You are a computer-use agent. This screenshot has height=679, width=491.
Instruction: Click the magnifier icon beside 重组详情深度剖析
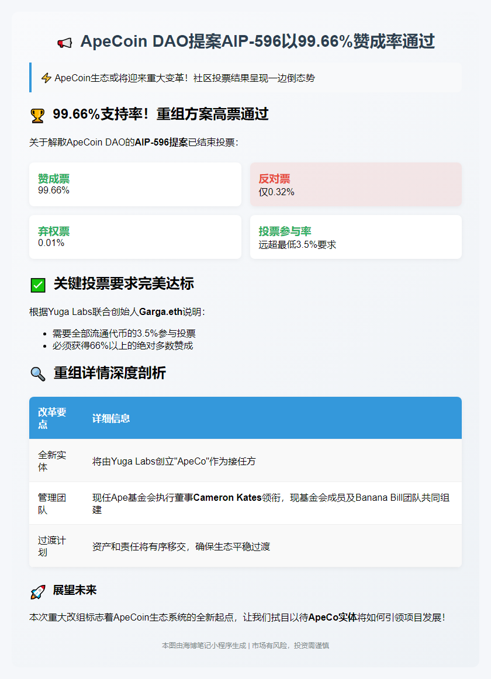[38, 374]
